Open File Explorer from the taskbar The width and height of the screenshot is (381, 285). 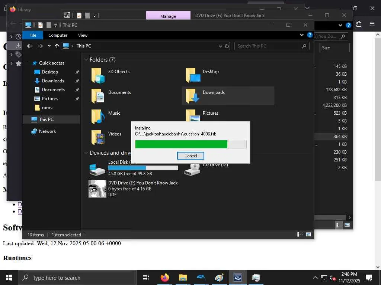click(183, 278)
